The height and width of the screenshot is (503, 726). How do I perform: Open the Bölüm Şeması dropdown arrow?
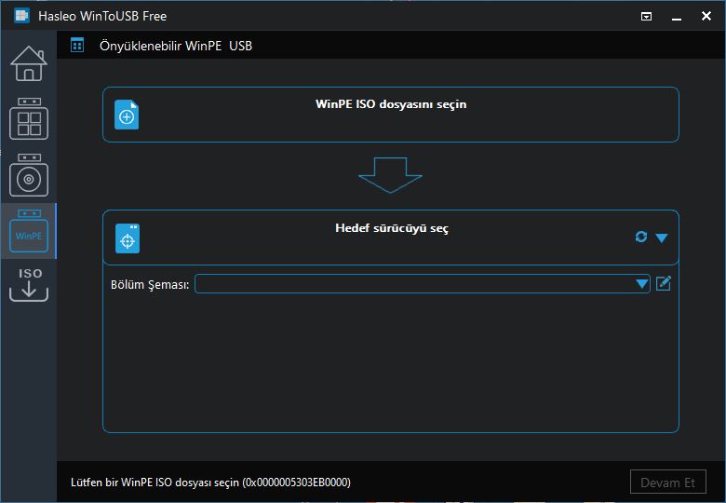click(641, 283)
